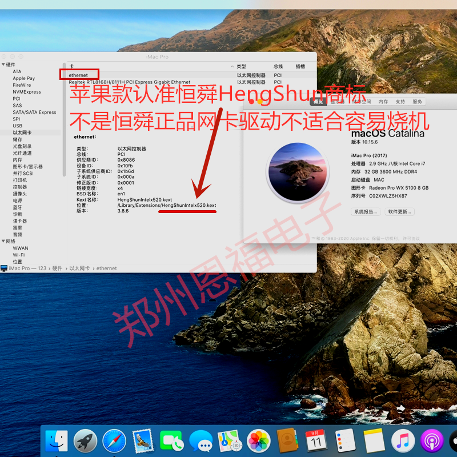Select 打印机 in sidebar

point(20,180)
